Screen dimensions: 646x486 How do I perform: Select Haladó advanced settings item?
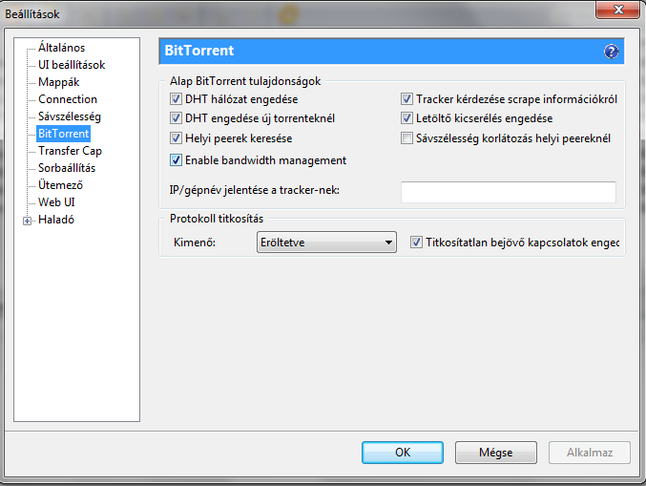[x=56, y=220]
